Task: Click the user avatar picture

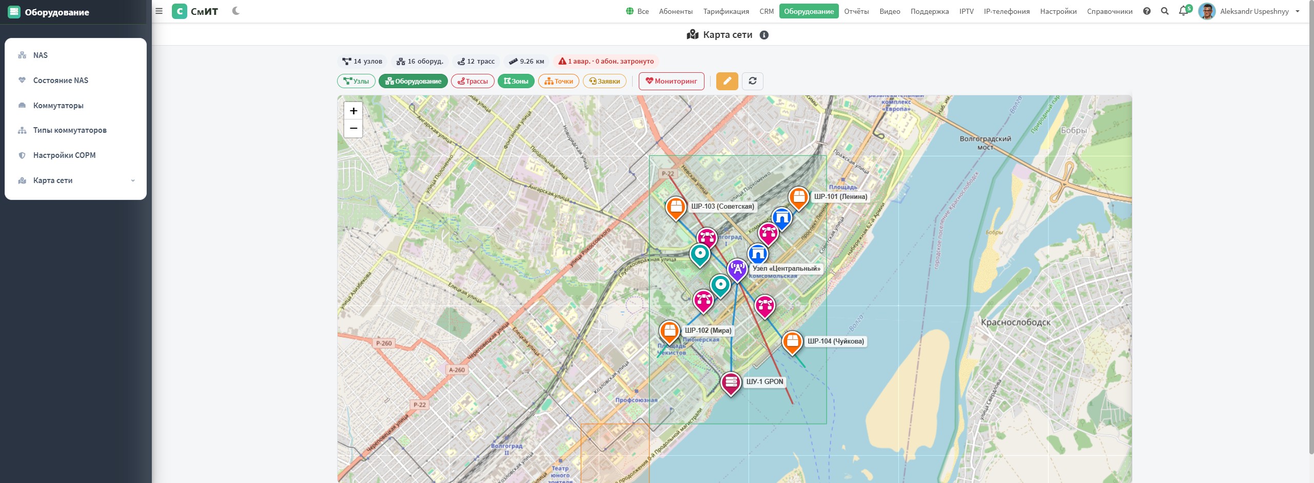Action: tap(1206, 11)
